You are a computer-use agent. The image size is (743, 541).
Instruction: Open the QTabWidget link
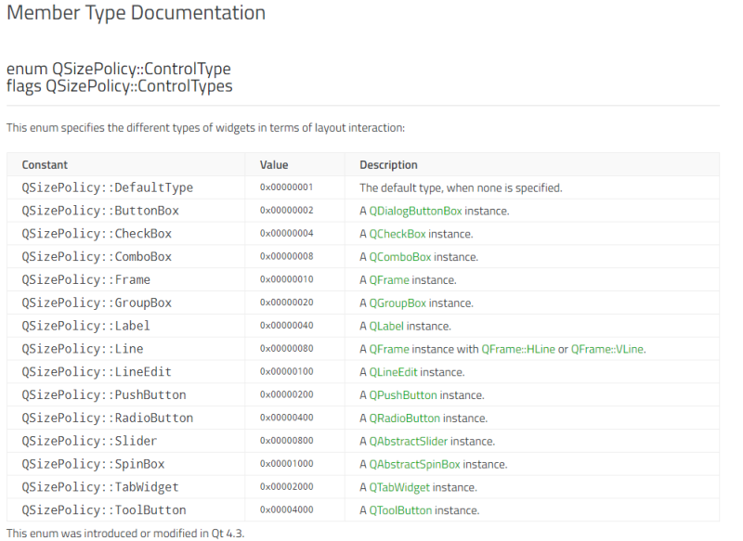click(x=399, y=487)
